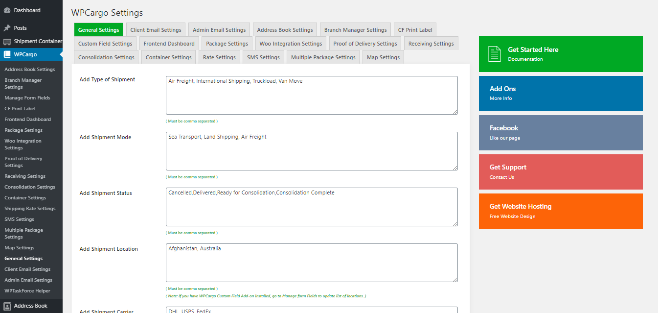
Task: Open the Receiving Settings tab
Action: (431, 44)
